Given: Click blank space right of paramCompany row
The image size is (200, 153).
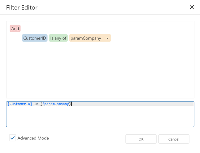Looking at the screenshot, I should (152, 38).
